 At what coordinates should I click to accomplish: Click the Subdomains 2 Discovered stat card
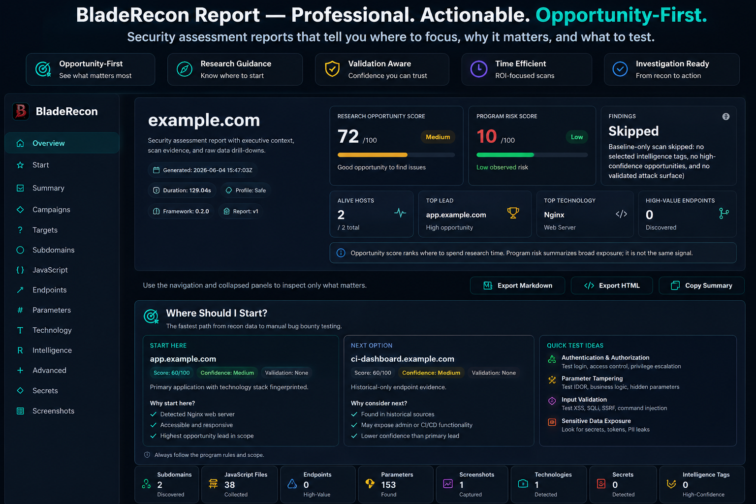click(x=166, y=484)
